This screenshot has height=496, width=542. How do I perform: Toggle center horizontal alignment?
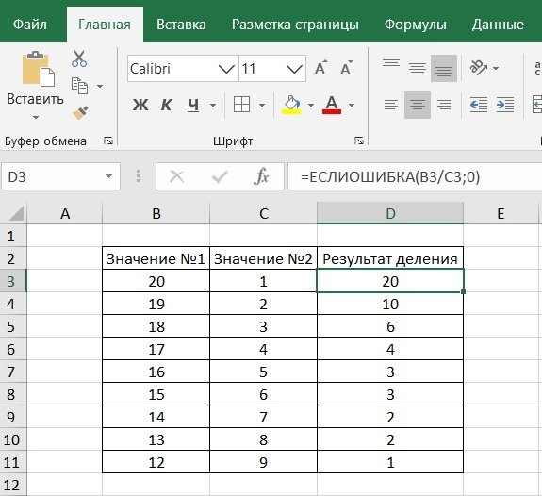pos(418,105)
